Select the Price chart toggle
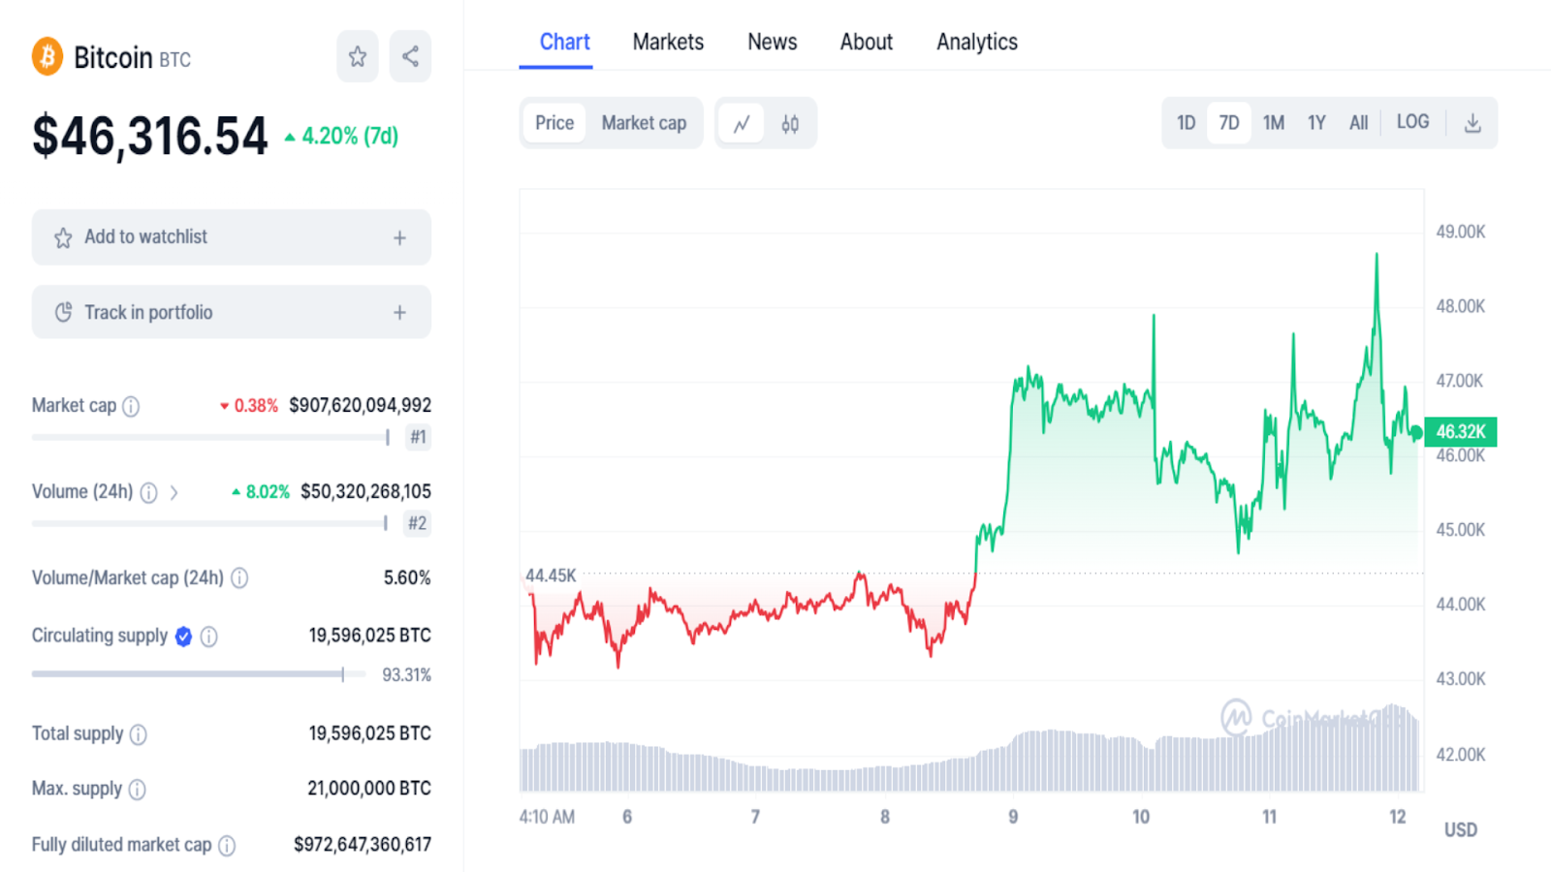 click(x=554, y=123)
